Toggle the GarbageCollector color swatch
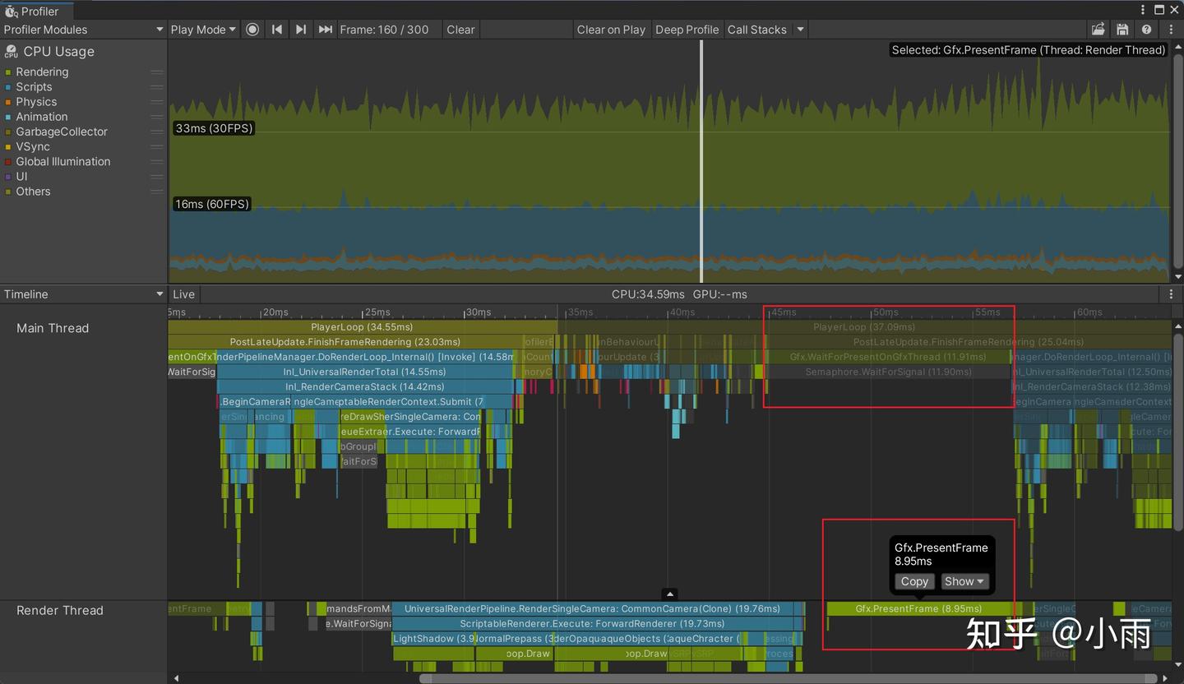The width and height of the screenshot is (1184, 684). tap(8, 132)
